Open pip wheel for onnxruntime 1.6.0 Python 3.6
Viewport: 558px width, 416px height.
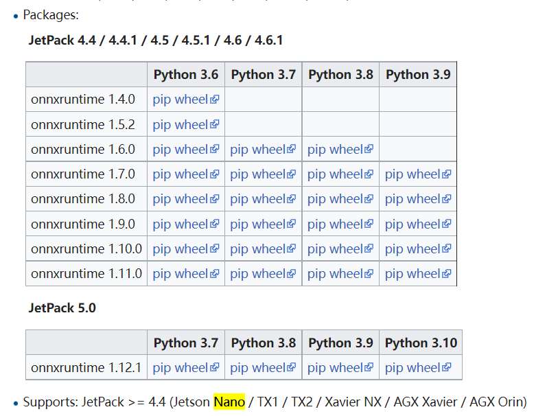coord(180,149)
